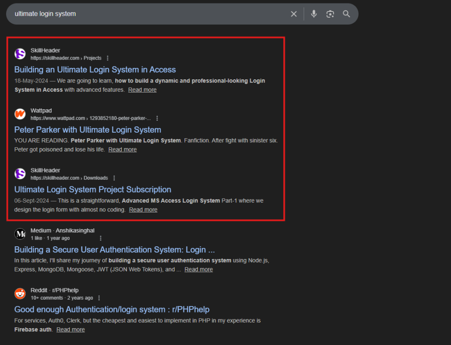The height and width of the screenshot is (345, 451).
Task: Clear the search box text
Action: (294, 14)
